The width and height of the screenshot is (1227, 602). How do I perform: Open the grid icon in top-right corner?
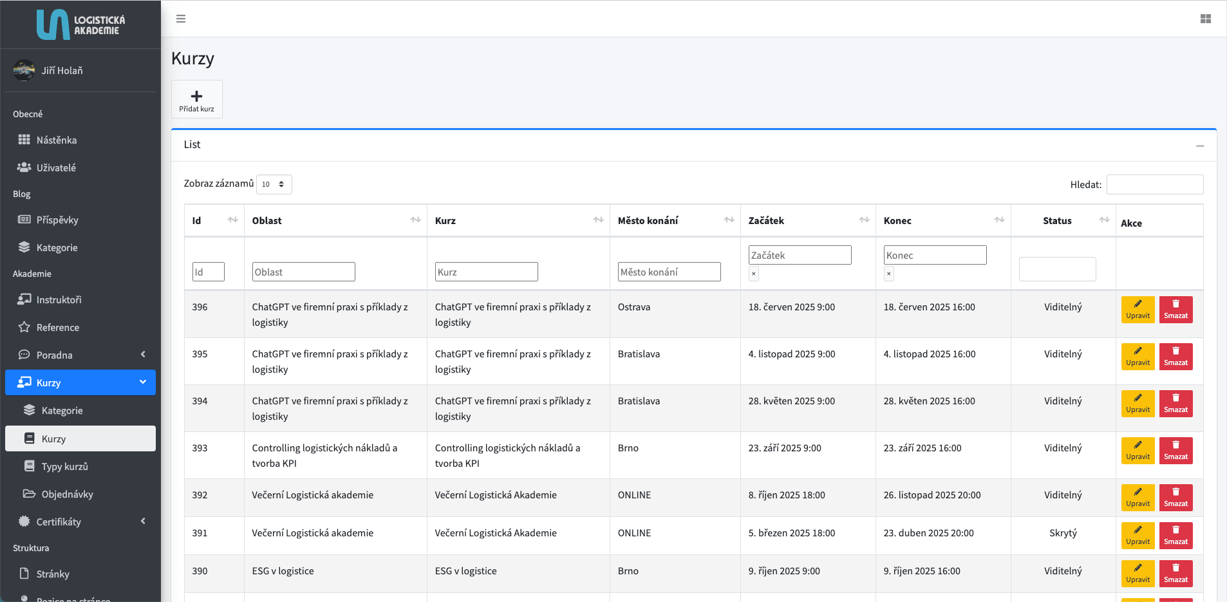tap(1206, 19)
